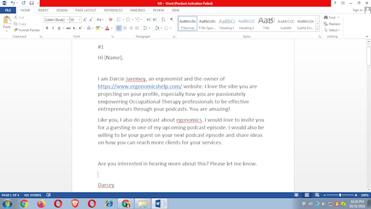Open the font name dropdown
The height and width of the screenshot is (209, 371).
coord(68,20)
